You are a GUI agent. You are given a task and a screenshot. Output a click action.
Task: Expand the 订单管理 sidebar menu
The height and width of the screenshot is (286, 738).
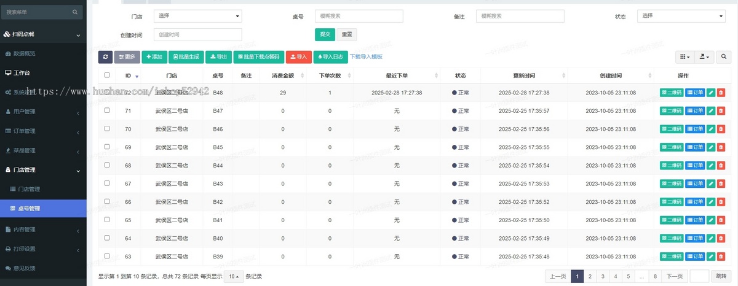(43, 131)
